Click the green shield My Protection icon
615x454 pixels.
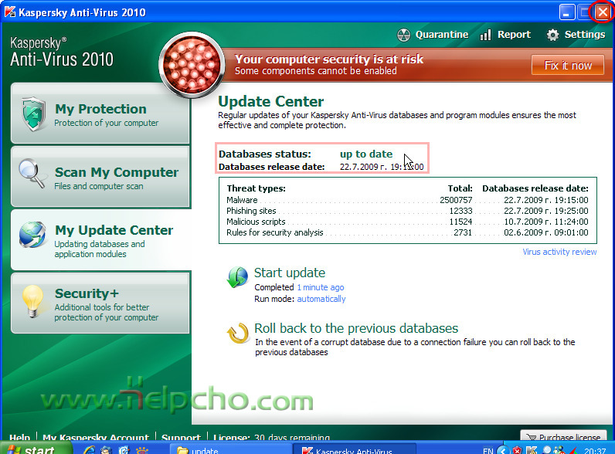(x=34, y=113)
